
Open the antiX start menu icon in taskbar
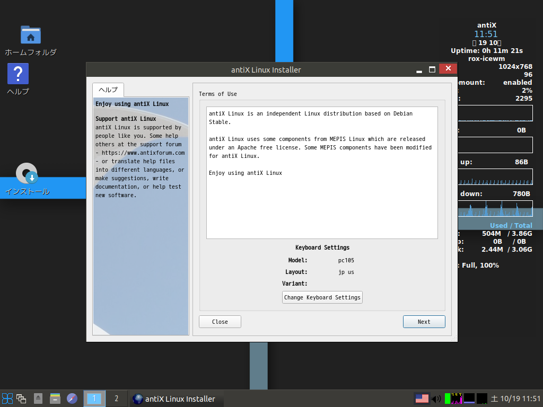click(7, 399)
